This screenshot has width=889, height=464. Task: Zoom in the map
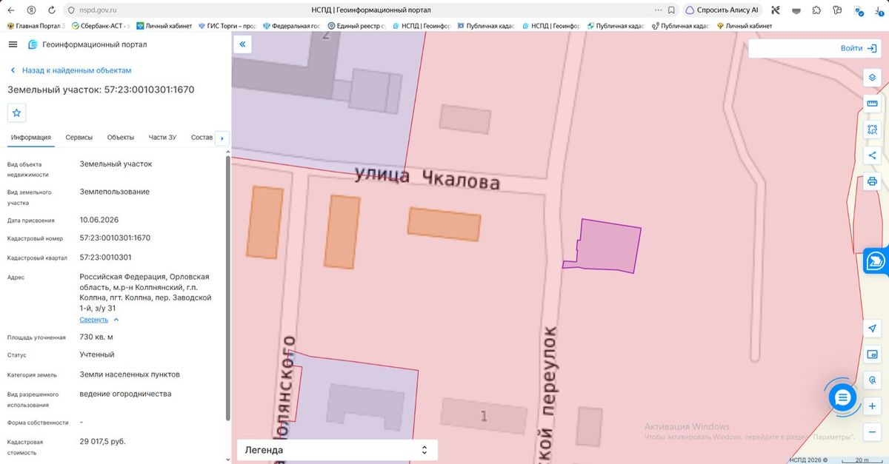872,406
